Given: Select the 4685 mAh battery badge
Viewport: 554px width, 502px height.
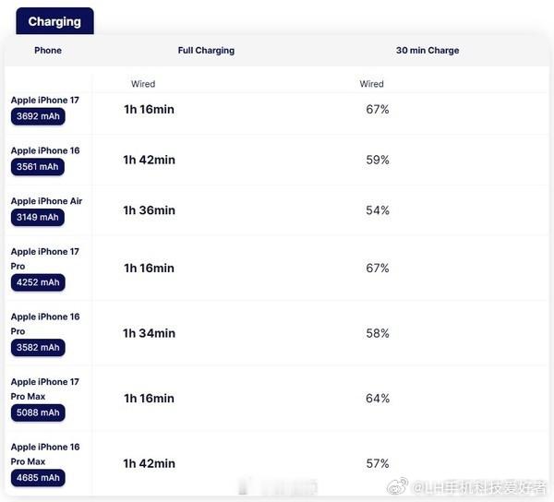Looking at the screenshot, I should (38, 478).
